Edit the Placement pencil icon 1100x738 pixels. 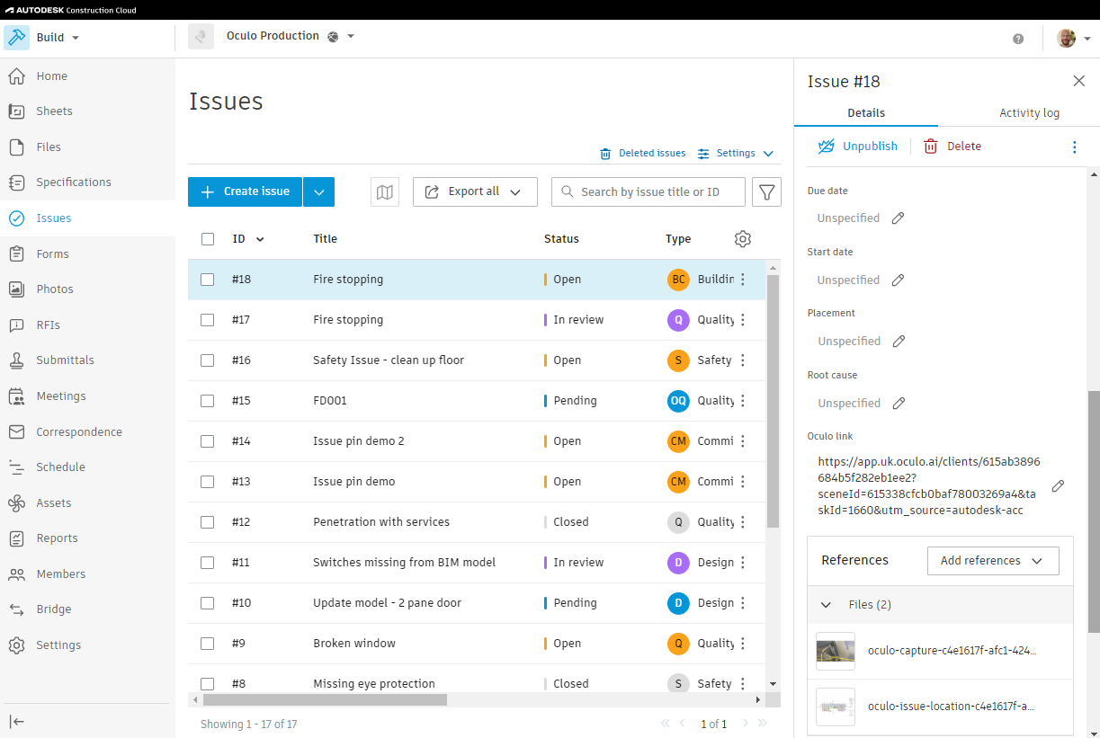click(x=899, y=342)
